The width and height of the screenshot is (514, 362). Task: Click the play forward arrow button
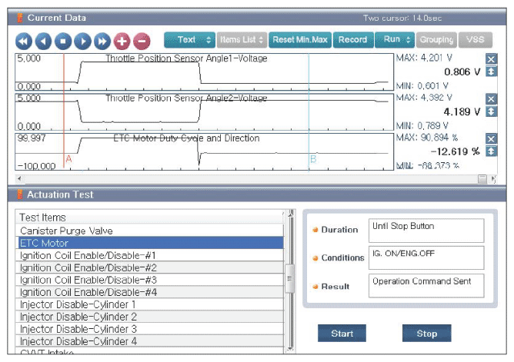click(x=82, y=42)
